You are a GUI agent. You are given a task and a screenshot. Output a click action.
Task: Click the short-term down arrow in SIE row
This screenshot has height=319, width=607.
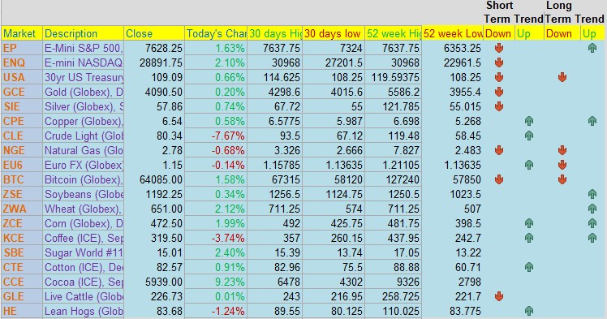coord(499,106)
